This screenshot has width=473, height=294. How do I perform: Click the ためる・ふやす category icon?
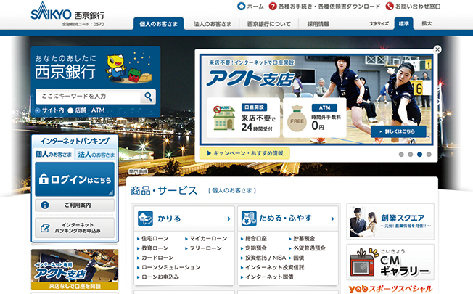[249, 219]
